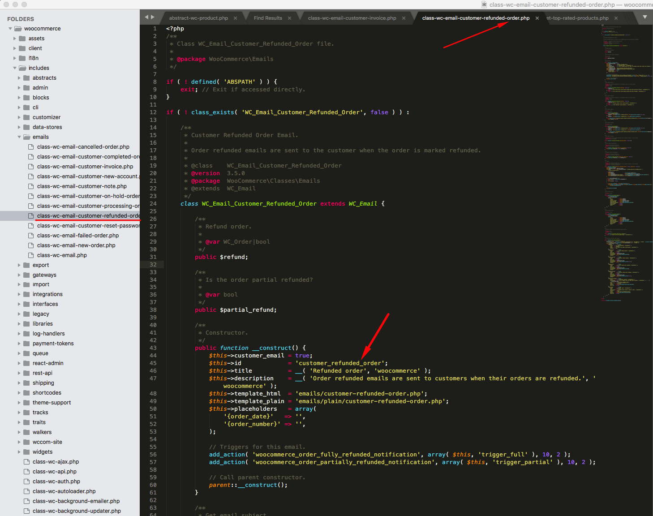
Task: Switch to top-rated-products.php tab
Action: click(x=578, y=18)
